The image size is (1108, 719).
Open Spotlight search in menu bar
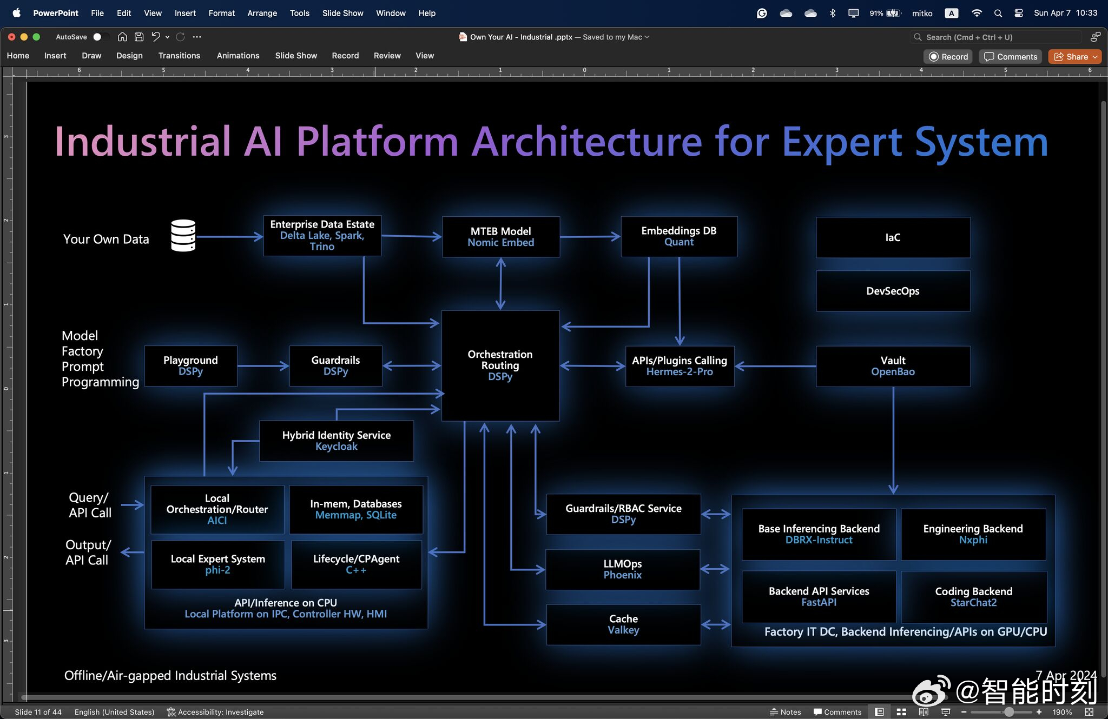point(998,13)
